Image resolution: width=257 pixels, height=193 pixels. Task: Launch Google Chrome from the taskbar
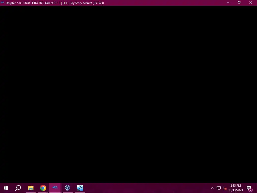[43, 188]
